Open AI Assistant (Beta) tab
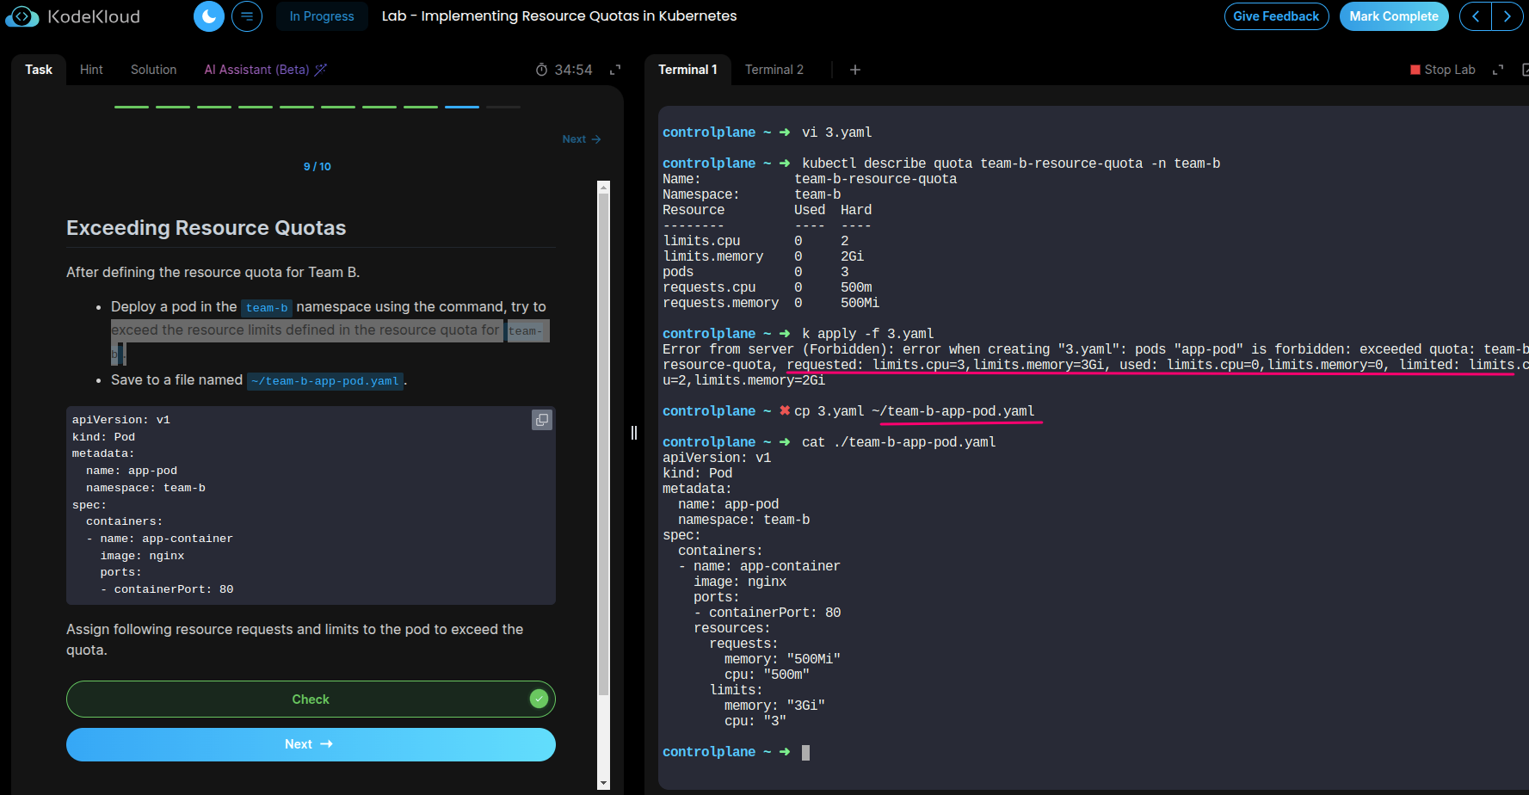1529x795 pixels. click(x=265, y=70)
